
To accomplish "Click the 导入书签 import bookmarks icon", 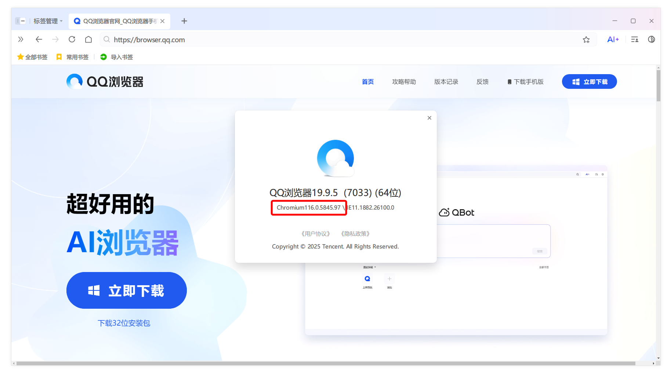I will (x=103, y=57).
